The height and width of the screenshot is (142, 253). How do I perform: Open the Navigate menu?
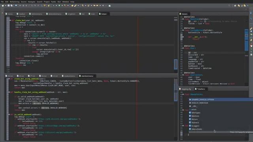[x=32, y=2]
